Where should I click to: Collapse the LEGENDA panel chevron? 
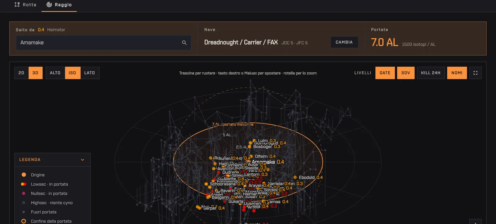coord(82,160)
